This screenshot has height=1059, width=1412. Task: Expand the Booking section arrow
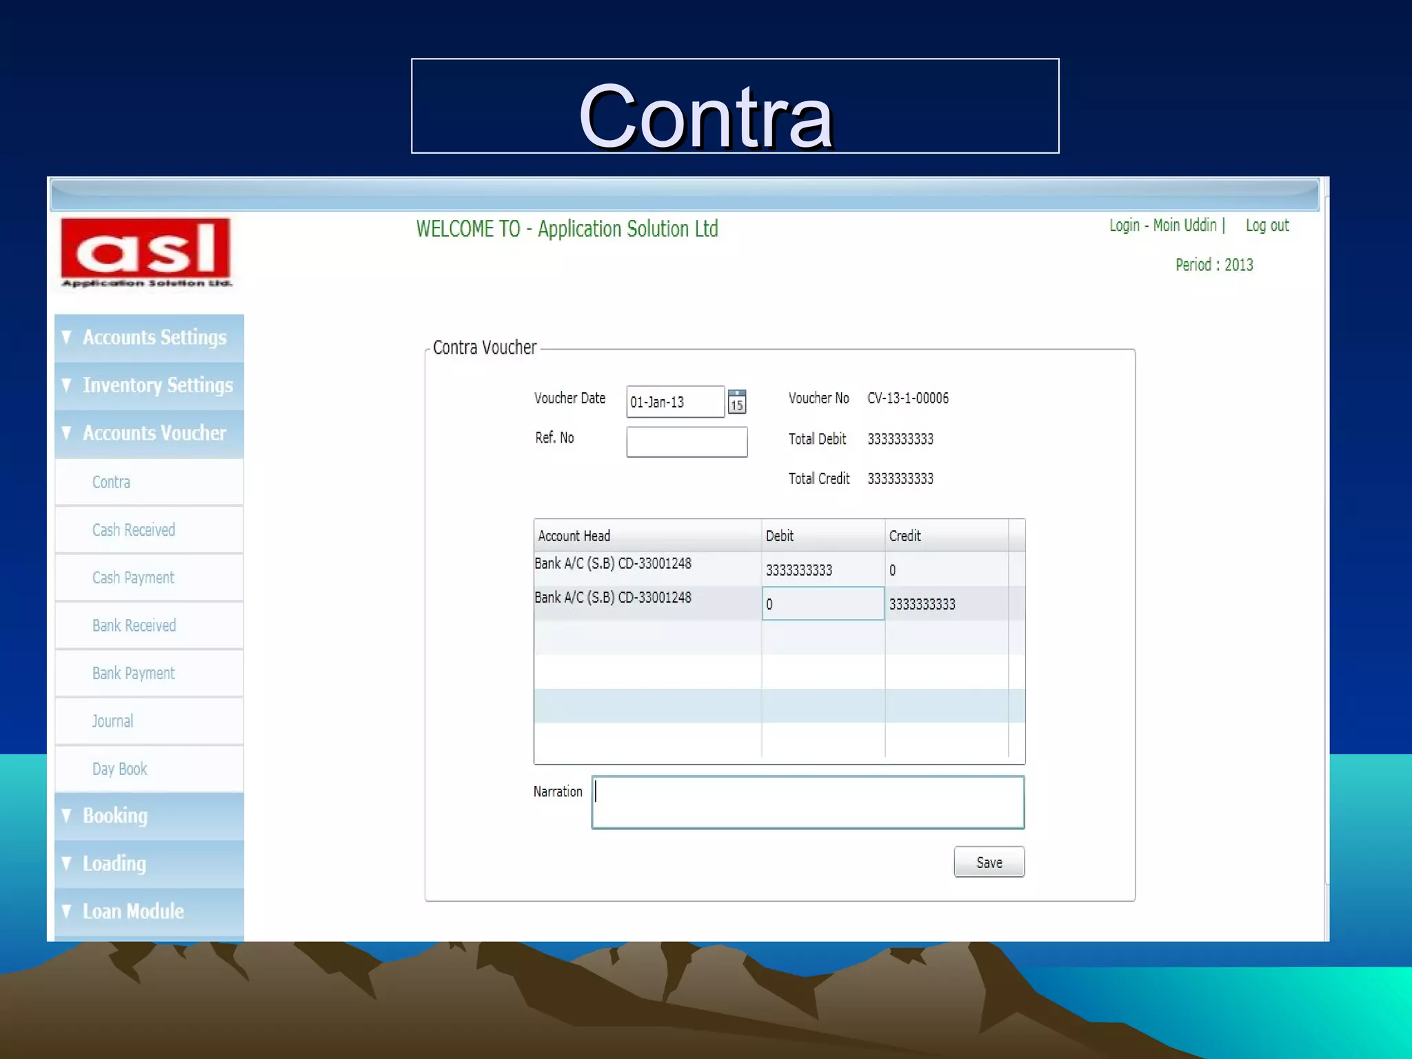67,816
